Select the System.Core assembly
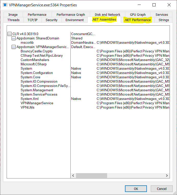Image resolution: width=177 pixels, height=195 pixels. click(30, 77)
